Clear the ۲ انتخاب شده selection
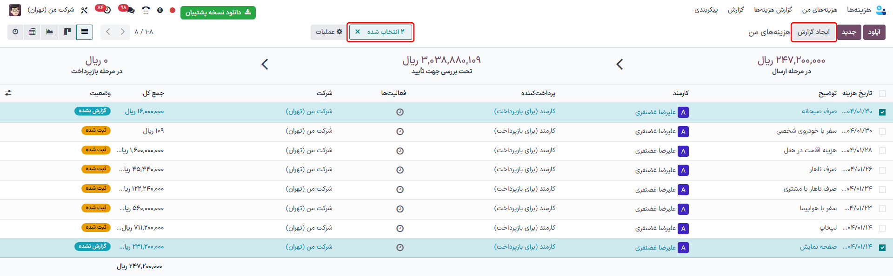This screenshot has width=893, height=276. pos(358,32)
